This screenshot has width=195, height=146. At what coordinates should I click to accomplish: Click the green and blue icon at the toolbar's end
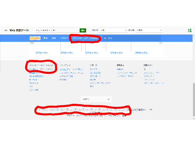(190, 30)
